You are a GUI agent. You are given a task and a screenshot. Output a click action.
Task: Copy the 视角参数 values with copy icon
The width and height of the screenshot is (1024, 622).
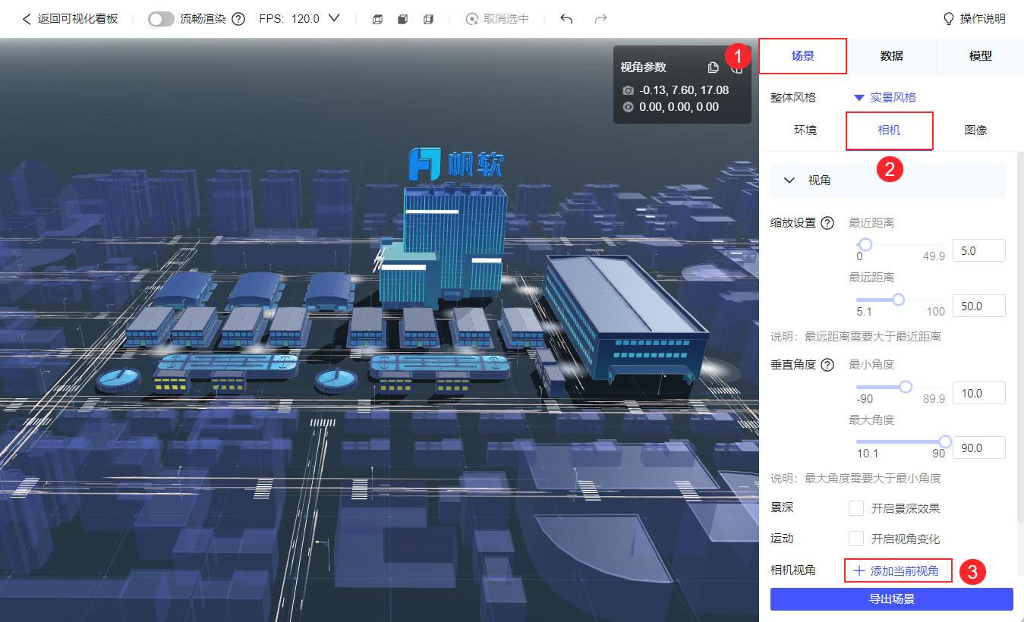point(713,68)
